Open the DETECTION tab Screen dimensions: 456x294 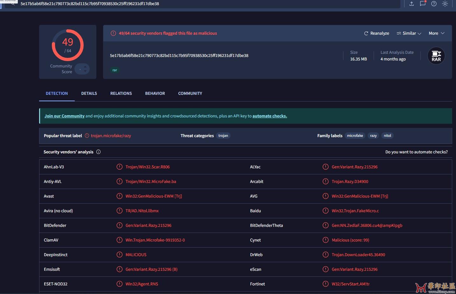pos(57,93)
